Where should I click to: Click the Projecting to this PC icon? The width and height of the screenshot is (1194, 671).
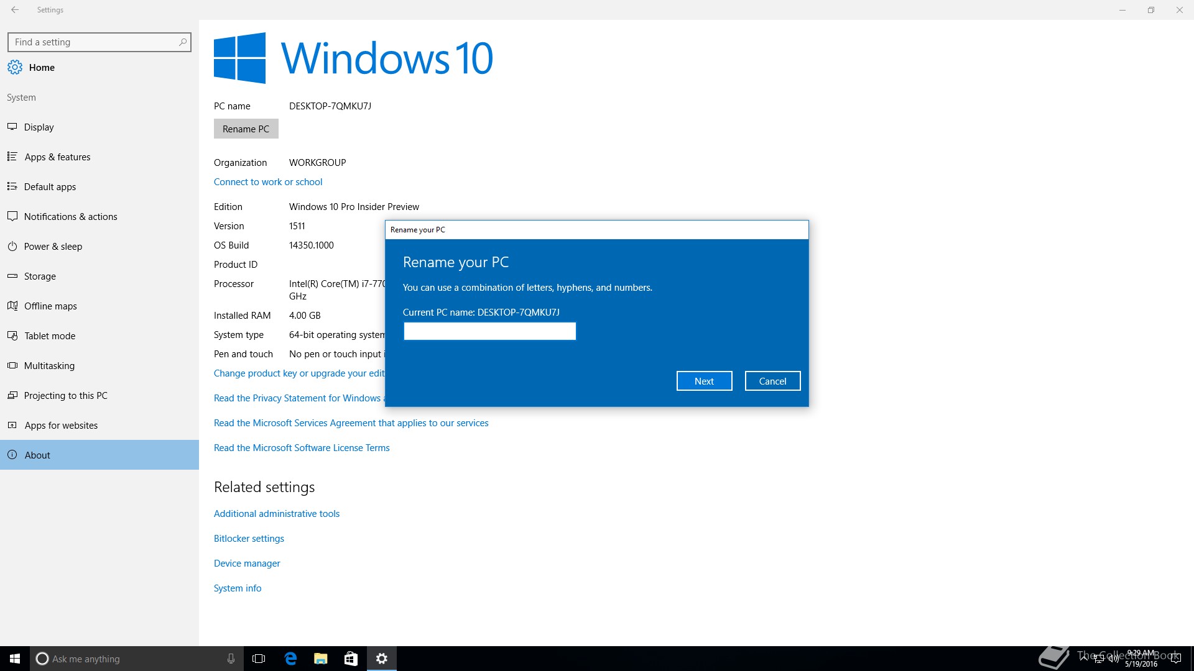pyautogui.click(x=12, y=395)
